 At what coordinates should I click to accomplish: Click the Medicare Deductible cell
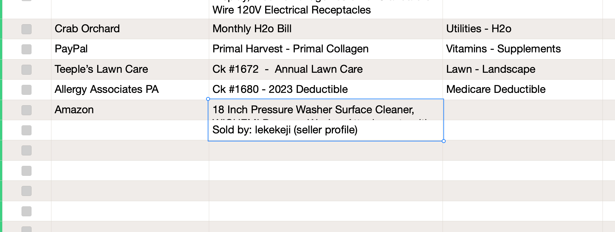523,90
